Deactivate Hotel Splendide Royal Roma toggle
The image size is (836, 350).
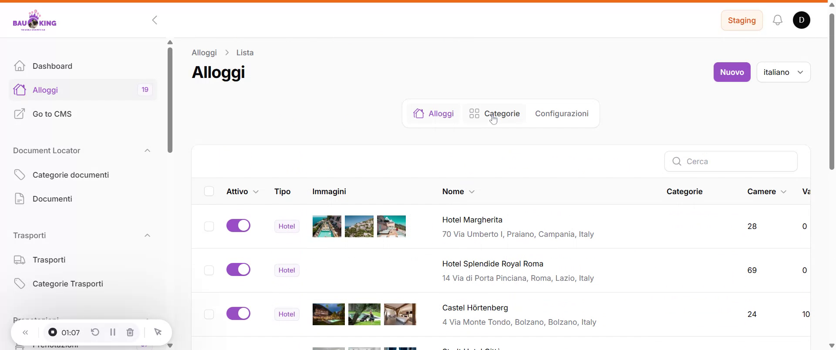click(239, 269)
